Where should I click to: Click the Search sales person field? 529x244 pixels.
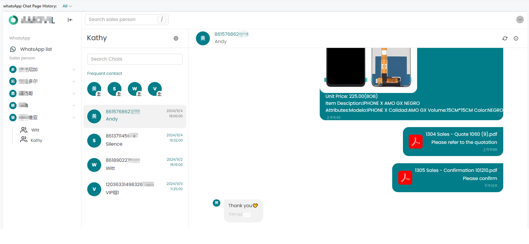(x=123, y=20)
